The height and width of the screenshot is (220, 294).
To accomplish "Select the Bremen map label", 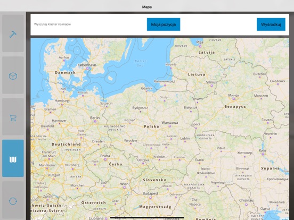I will click(x=50, y=109).
